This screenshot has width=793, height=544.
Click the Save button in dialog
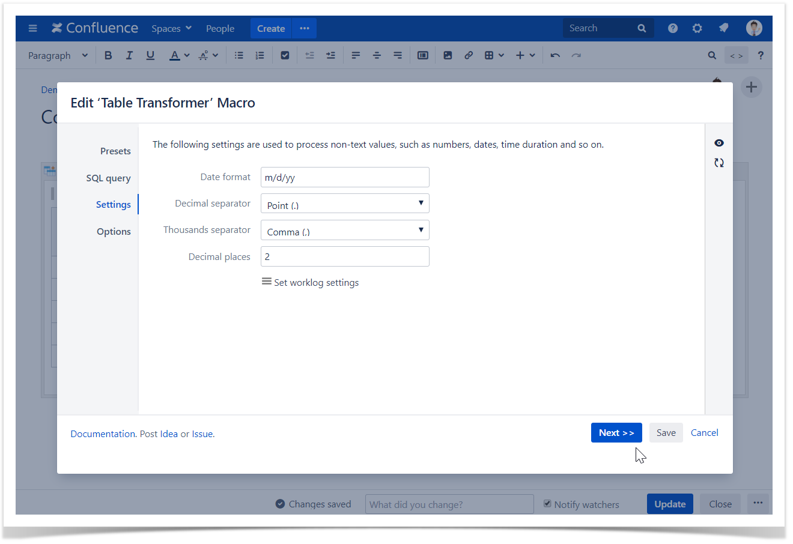click(x=666, y=433)
